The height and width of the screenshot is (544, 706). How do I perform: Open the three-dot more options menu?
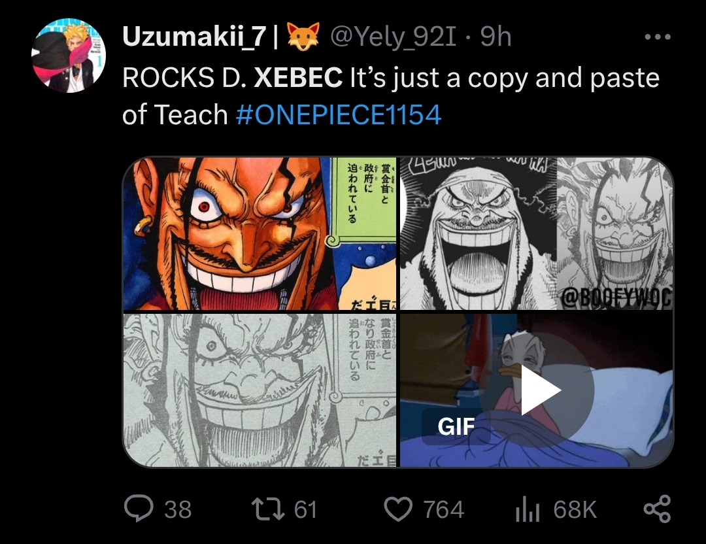coord(658,37)
